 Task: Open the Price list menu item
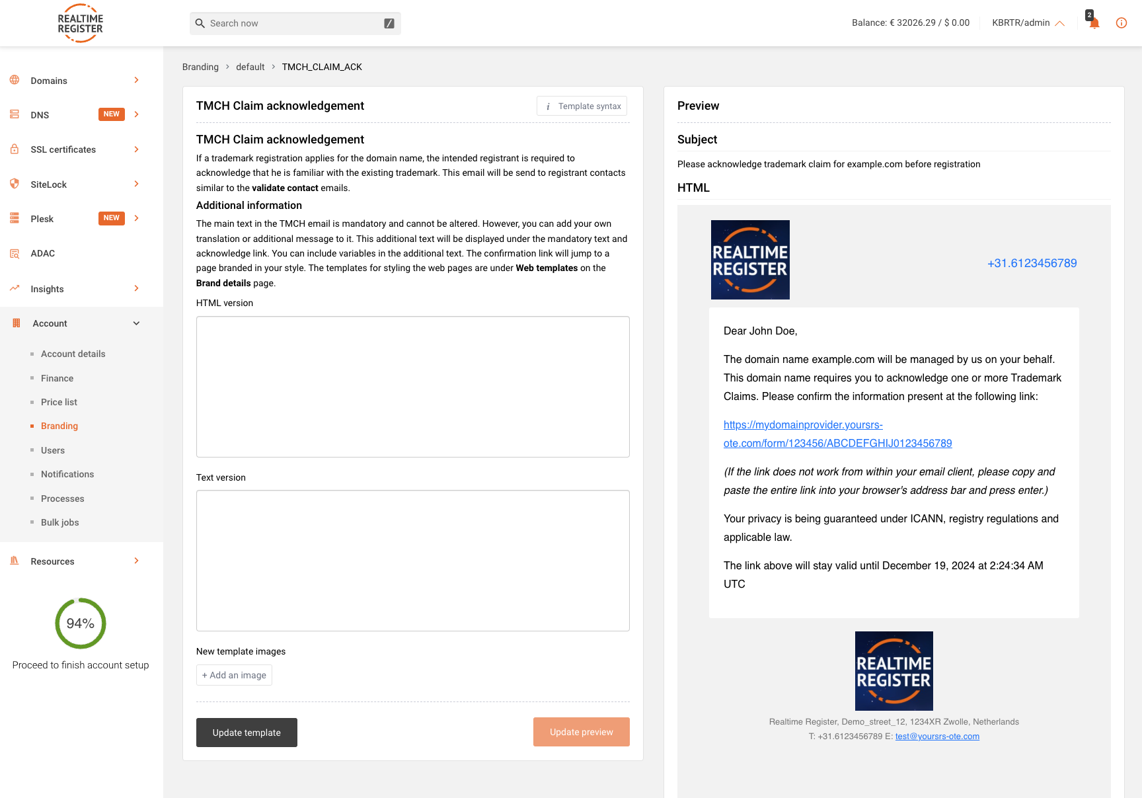pyautogui.click(x=59, y=402)
